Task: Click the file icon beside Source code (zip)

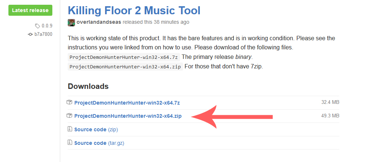Action: click(x=70, y=129)
